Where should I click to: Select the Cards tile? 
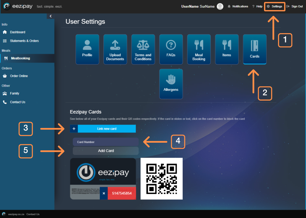coord(255,49)
